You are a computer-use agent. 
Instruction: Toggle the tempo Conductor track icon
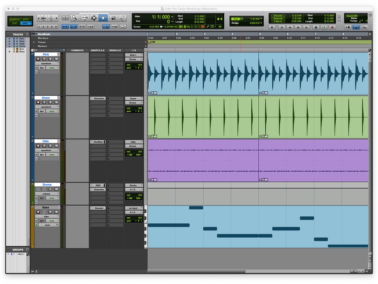(x=364, y=27)
